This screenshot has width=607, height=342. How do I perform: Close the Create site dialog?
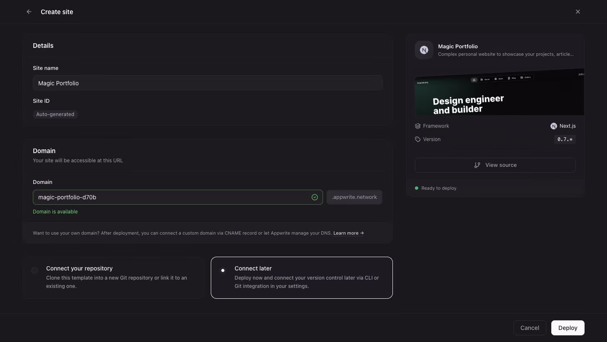pos(578,12)
